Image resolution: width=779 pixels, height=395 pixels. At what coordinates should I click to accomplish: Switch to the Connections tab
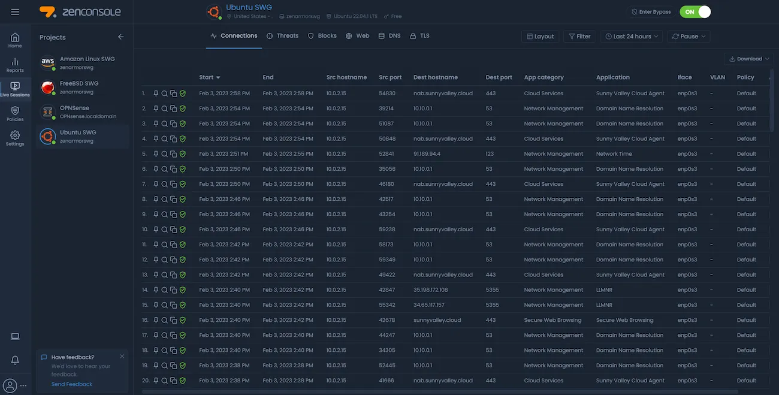234,36
